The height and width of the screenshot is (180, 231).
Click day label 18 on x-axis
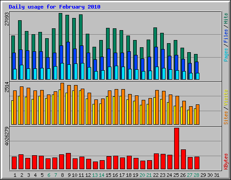click(129, 175)
